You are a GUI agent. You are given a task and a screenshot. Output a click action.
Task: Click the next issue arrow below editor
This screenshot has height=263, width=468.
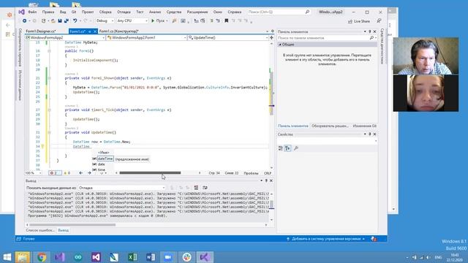(89, 173)
